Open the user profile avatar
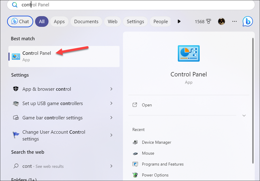260x181 pixels. tap(221, 21)
